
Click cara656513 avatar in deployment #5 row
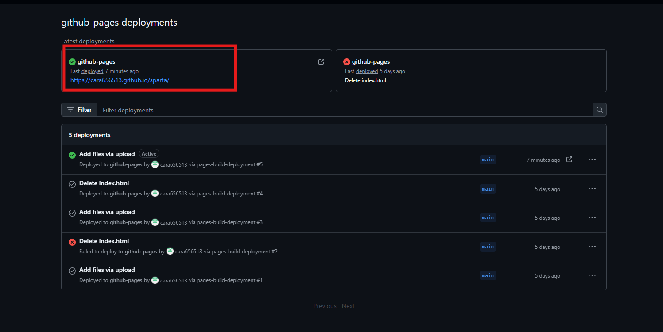click(x=155, y=164)
